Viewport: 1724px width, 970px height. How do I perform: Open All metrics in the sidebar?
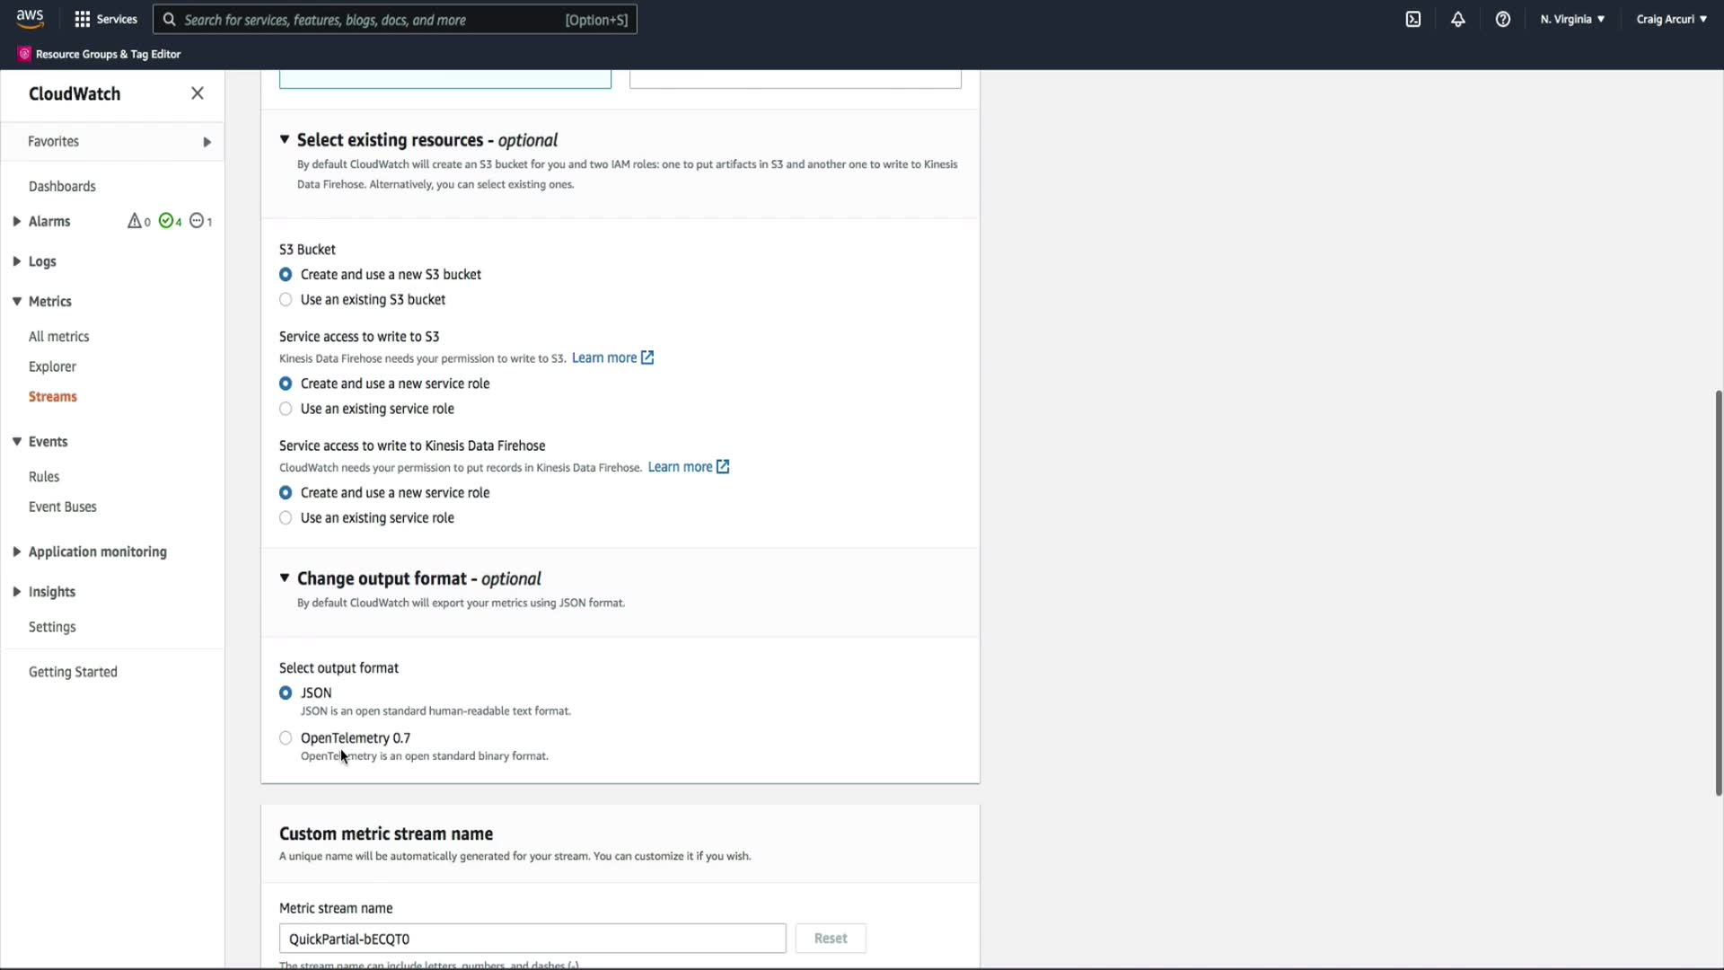59,337
